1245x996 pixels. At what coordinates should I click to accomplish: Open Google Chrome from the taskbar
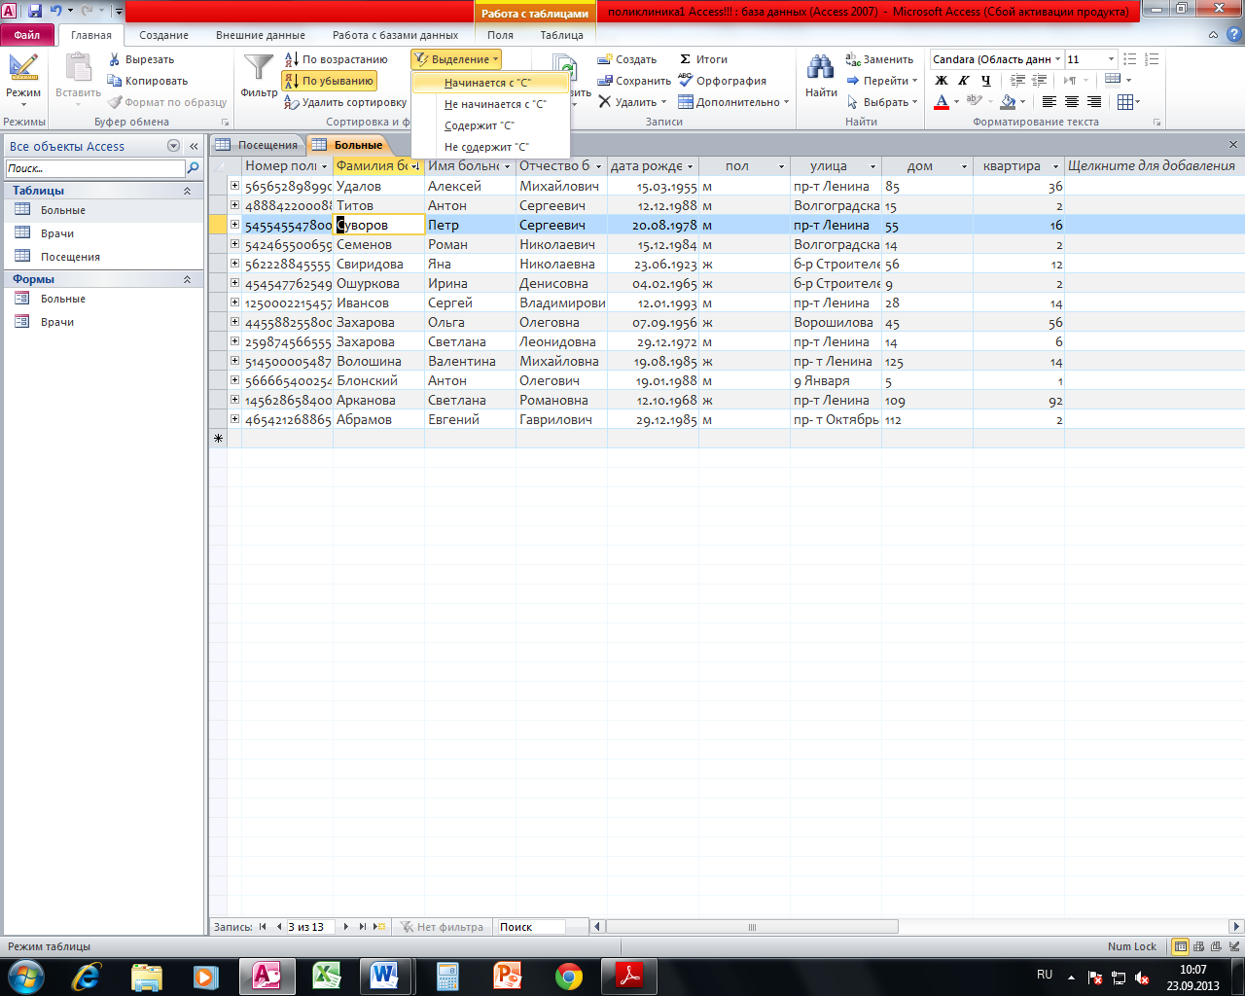tap(568, 975)
